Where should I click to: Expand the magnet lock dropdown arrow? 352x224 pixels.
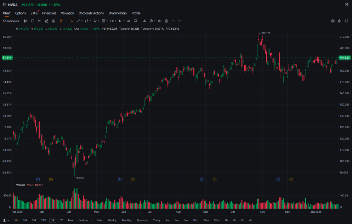pos(155,21)
